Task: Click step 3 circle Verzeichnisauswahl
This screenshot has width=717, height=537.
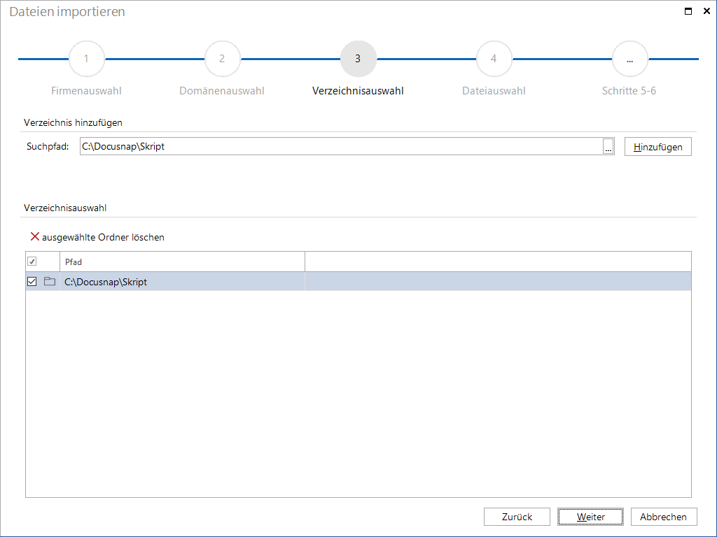Action: coord(358,59)
